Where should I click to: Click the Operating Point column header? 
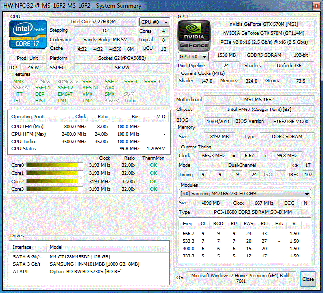33,117
